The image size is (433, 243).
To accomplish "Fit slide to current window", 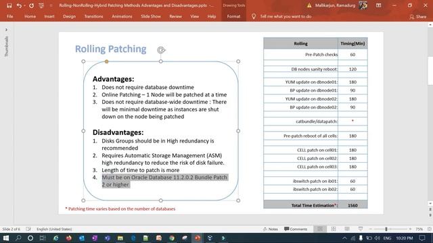I will 430,229.
